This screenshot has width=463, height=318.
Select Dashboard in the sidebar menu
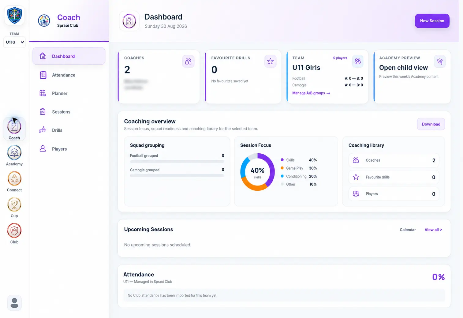(x=69, y=56)
